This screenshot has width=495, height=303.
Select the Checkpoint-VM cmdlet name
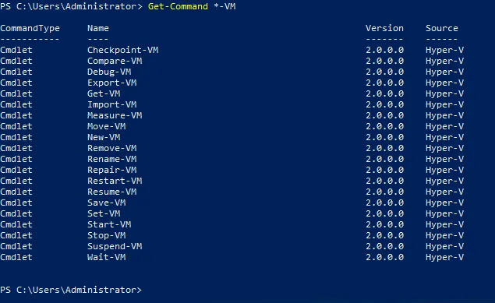point(123,50)
